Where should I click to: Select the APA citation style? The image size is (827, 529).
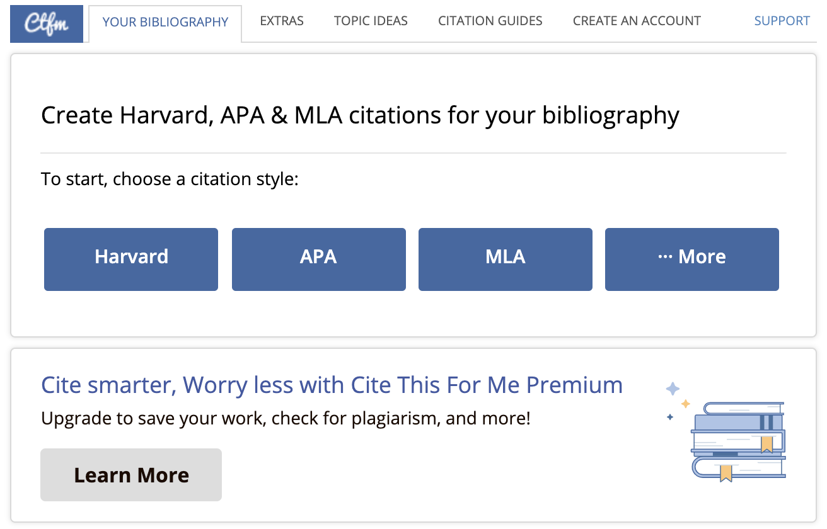pos(318,259)
